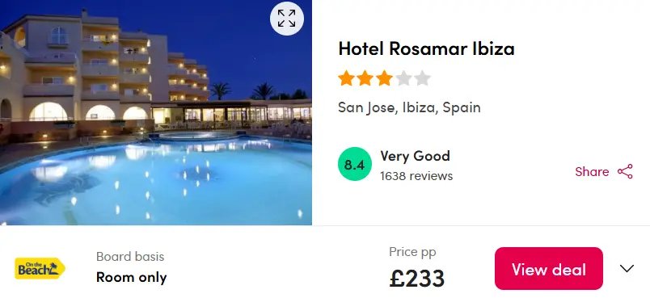The height and width of the screenshot is (298, 650).
Task: Click the On the Beach logo
Action: 40,269
